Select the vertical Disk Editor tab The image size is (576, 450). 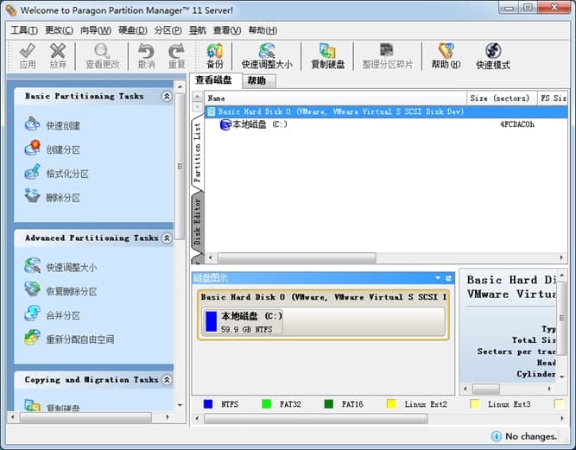(198, 221)
